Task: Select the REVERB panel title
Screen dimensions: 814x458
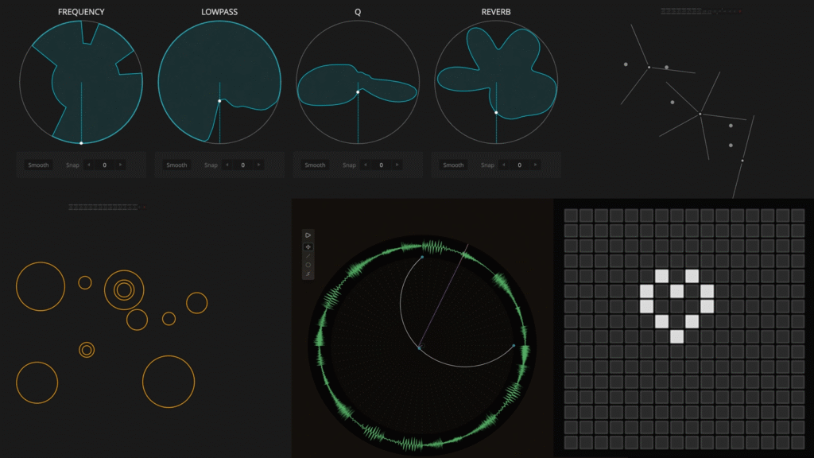Action: [498, 11]
